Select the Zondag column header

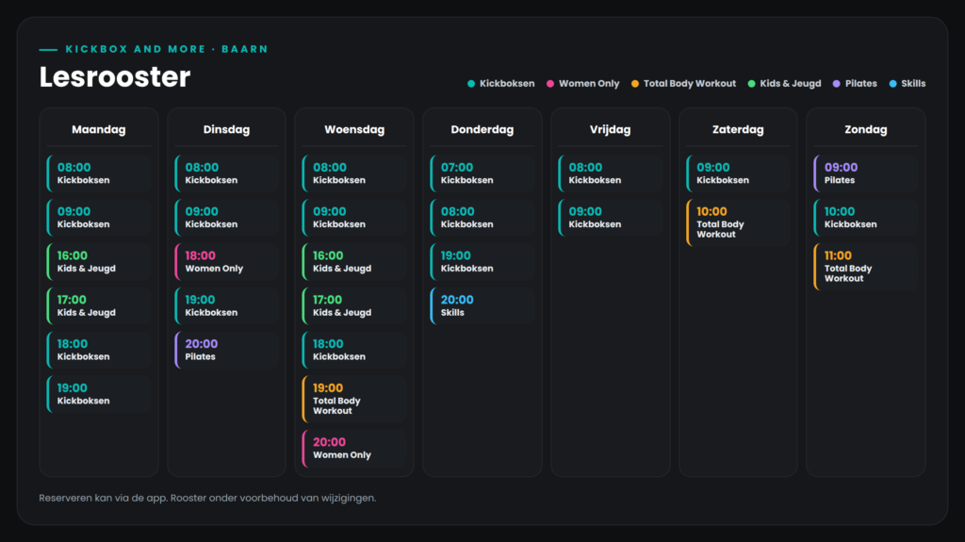(x=866, y=129)
